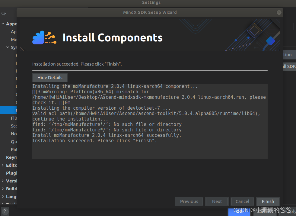The image size is (296, 216).
Task: Click the MindX cloud logo icon
Action: [x=44, y=37]
